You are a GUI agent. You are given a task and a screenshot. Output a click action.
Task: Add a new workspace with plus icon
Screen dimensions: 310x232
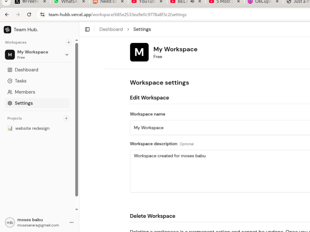point(69,42)
